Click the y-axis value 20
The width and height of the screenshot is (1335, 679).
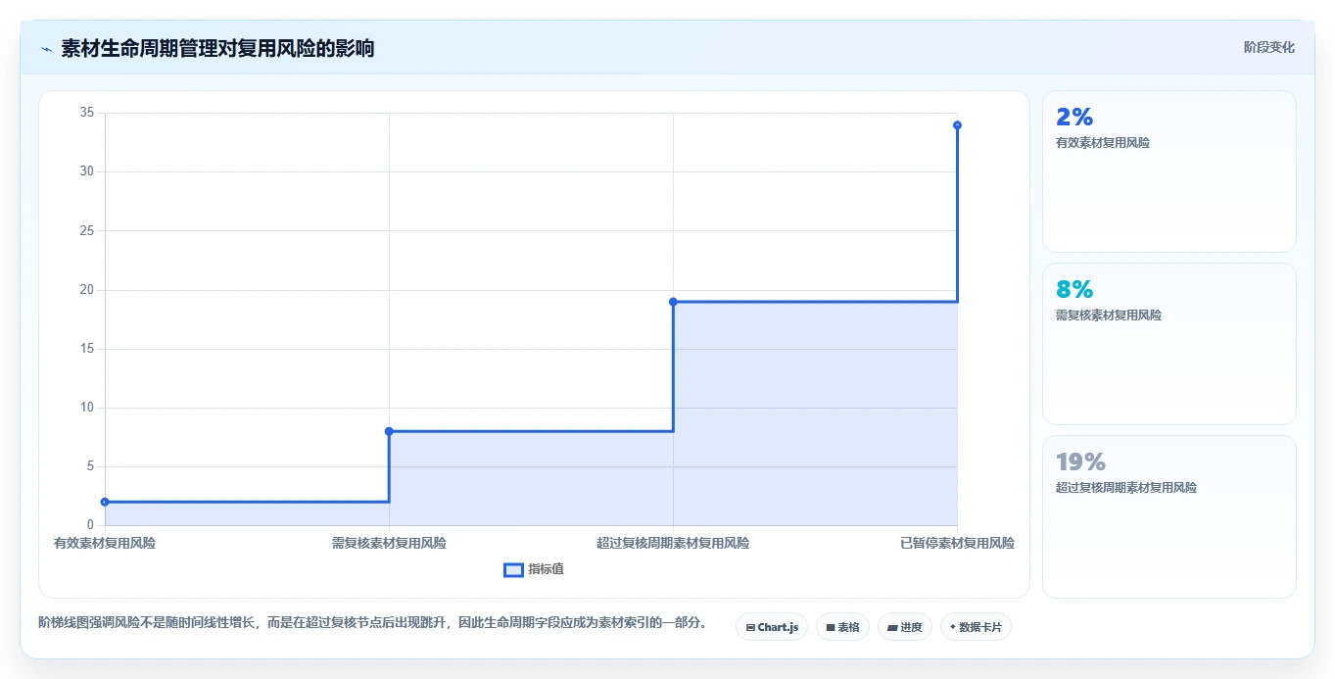[87, 290]
